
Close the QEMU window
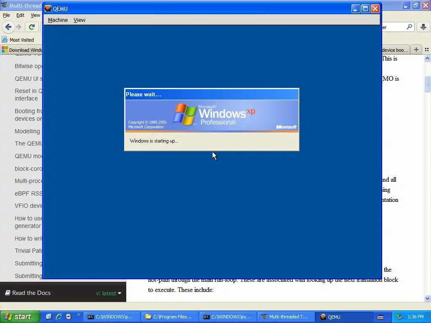[375, 9]
